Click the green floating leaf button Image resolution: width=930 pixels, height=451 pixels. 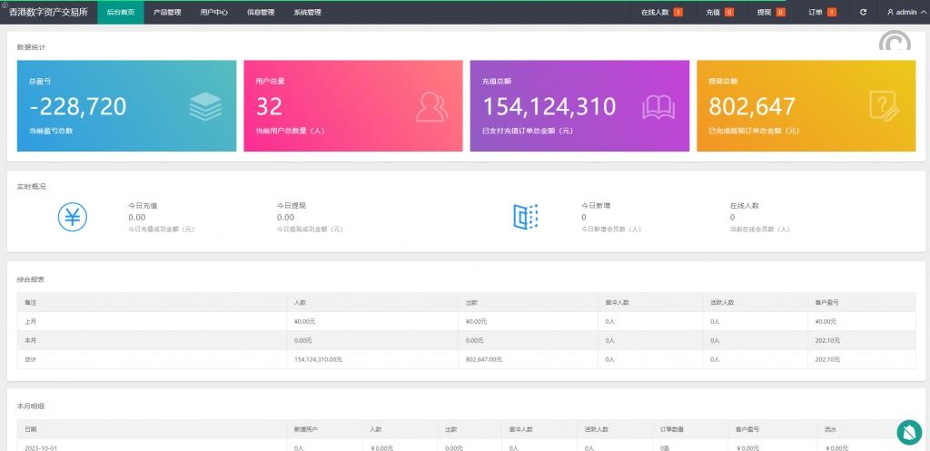(x=909, y=432)
